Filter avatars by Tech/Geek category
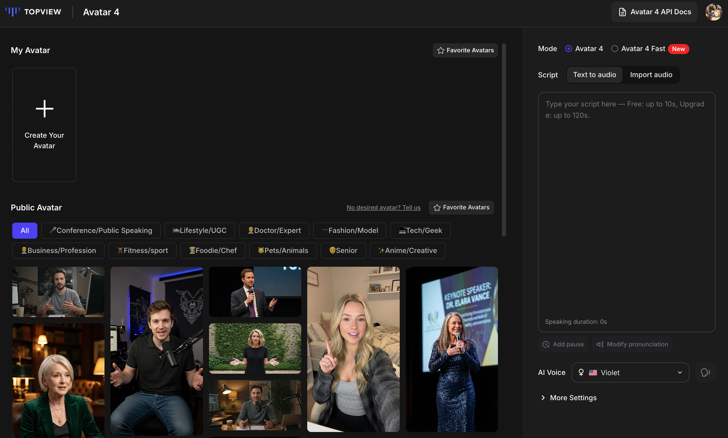Image resolution: width=728 pixels, height=438 pixels. [x=420, y=231]
